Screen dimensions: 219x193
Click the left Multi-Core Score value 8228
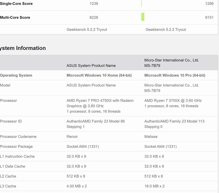(94, 18)
